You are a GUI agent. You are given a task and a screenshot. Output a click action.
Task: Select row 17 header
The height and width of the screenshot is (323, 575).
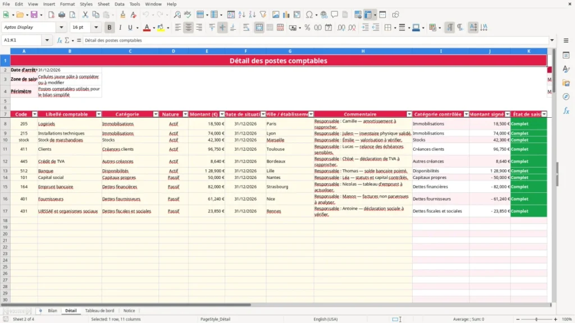click(x=5, y=211)
